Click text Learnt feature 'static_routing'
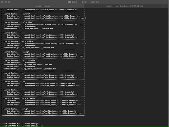Viewport: 169px width, 127px height. coord(20,60)
